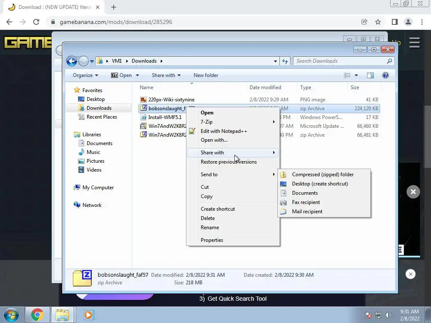Send to Compressed (zipped) folder
The width and height of the screenshot is (431, 323).
point(324,175)
